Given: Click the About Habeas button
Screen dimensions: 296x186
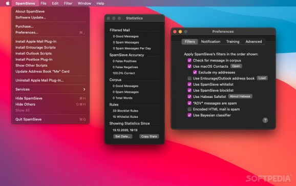Looking at the screenshot, I should pyautogui.click(x=240, y=96).
